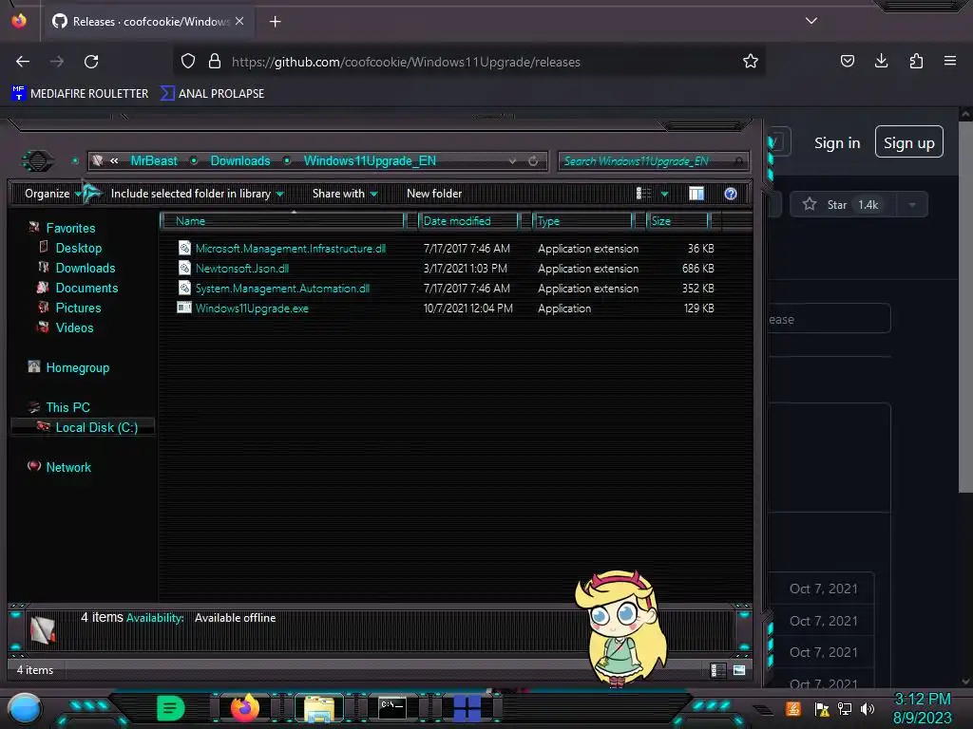Switch to large icons view in status bar
973x729 pixels.
[739, 670]
